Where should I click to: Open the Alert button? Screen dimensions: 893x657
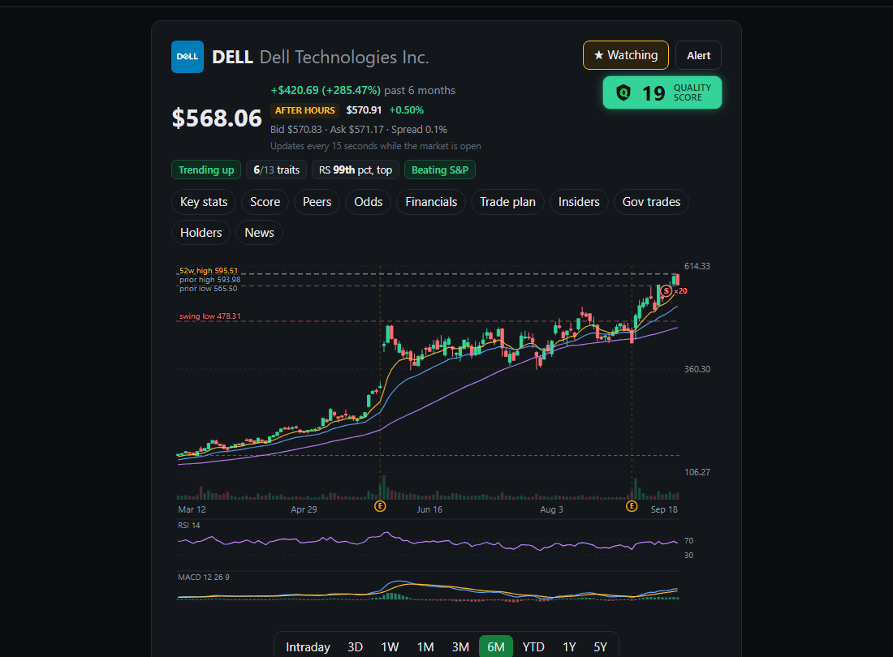click(698, 55)
